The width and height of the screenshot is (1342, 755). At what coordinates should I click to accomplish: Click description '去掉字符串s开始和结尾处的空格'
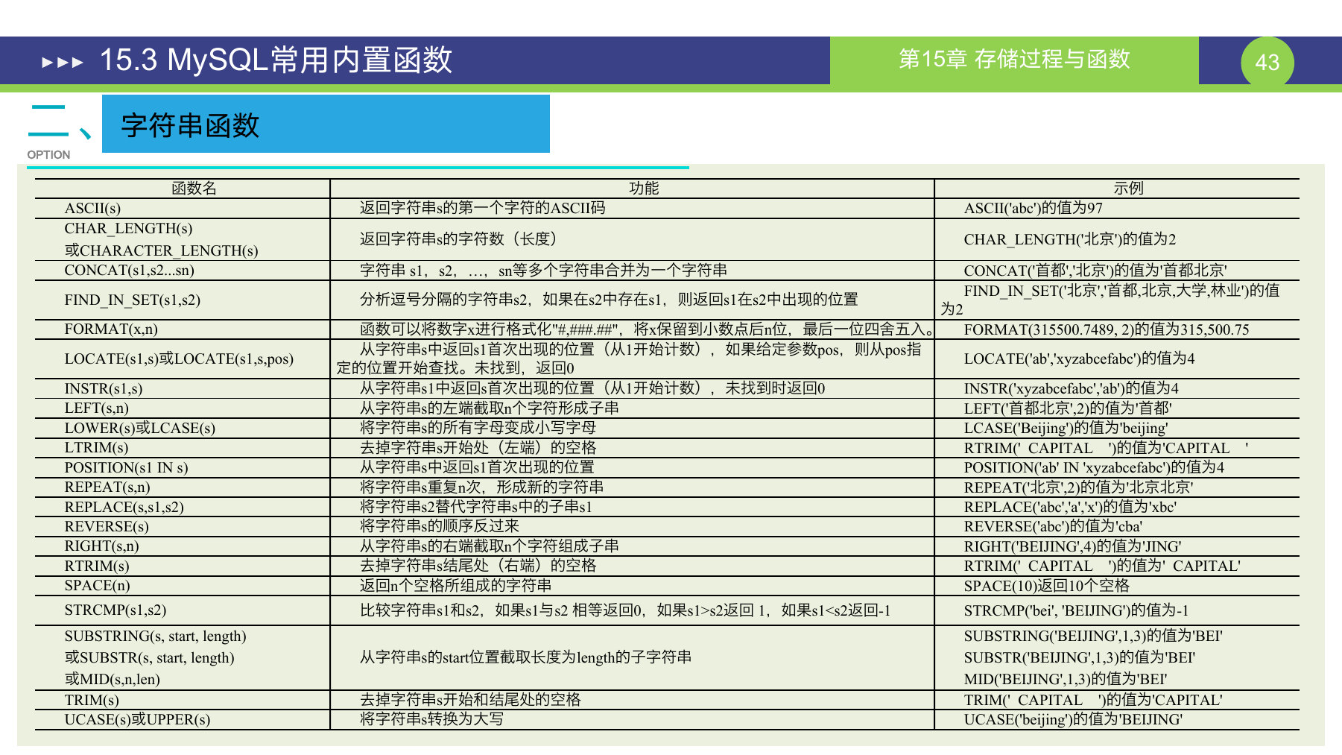click(470, 699)
